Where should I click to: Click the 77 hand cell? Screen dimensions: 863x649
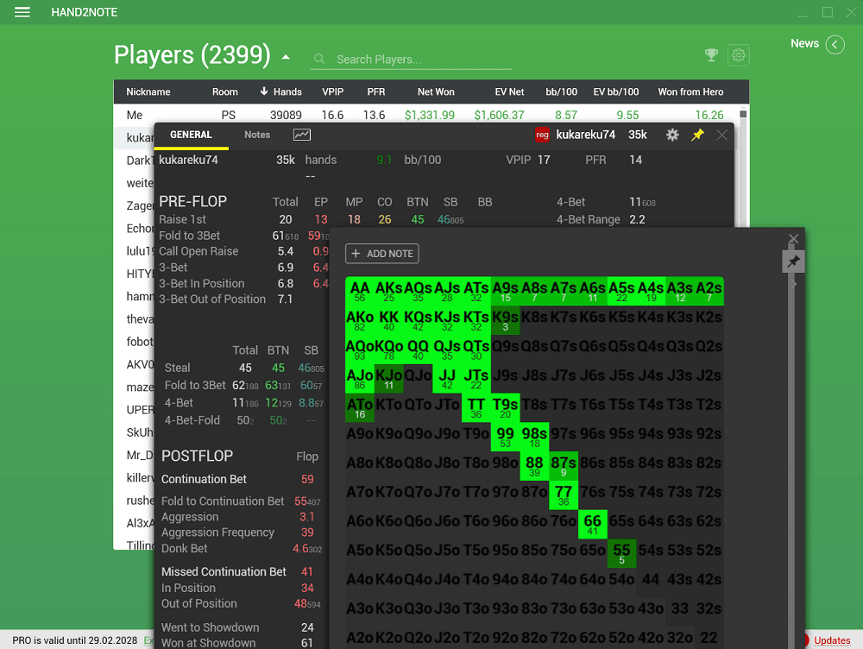tap(564, 495)
